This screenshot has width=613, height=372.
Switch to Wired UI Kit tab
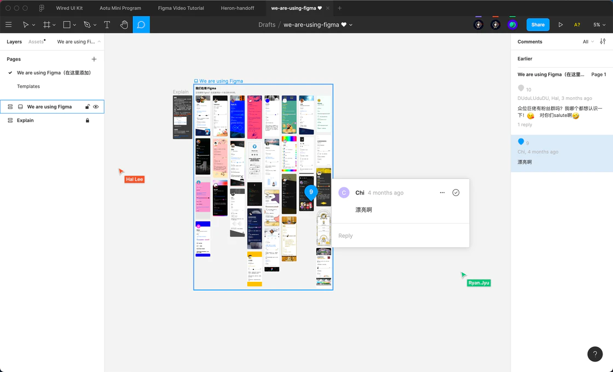69,8
